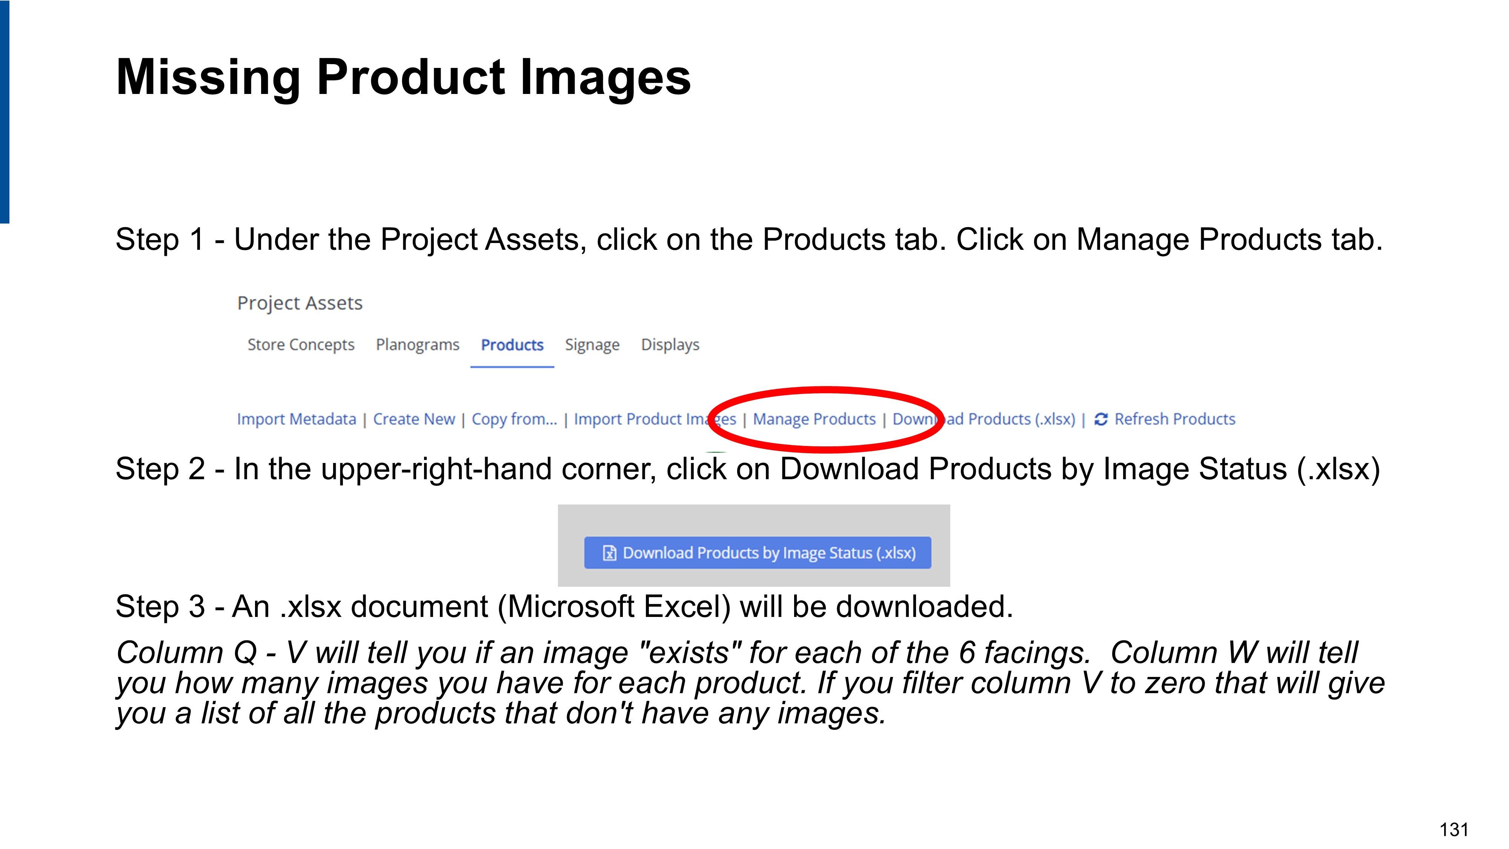
Task: Click the slide page number 131
Action: [1453, 830]
